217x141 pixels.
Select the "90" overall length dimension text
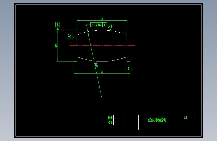click(x=102, y=72)
